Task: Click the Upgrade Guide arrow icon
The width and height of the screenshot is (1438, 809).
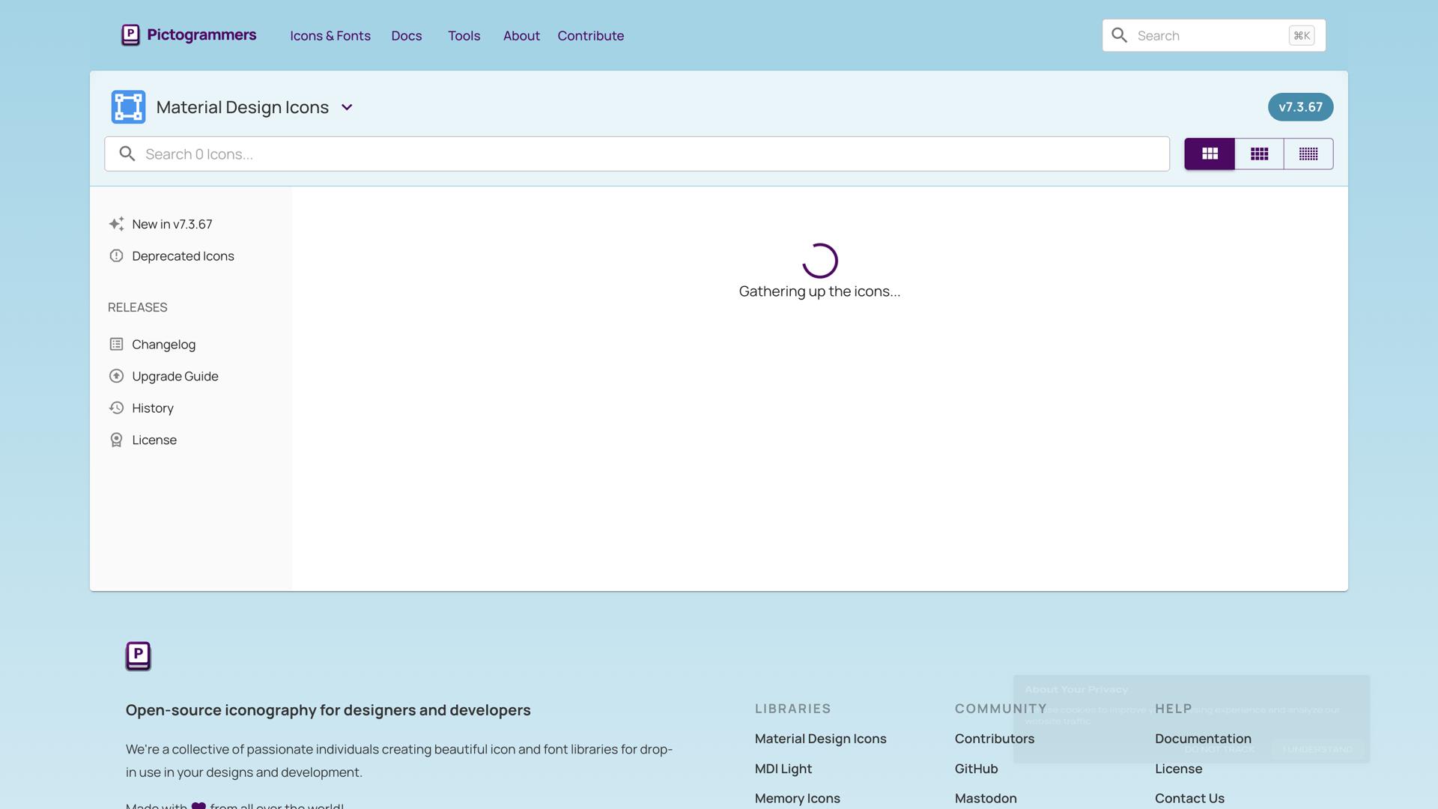Action: [x=116, y=376]
